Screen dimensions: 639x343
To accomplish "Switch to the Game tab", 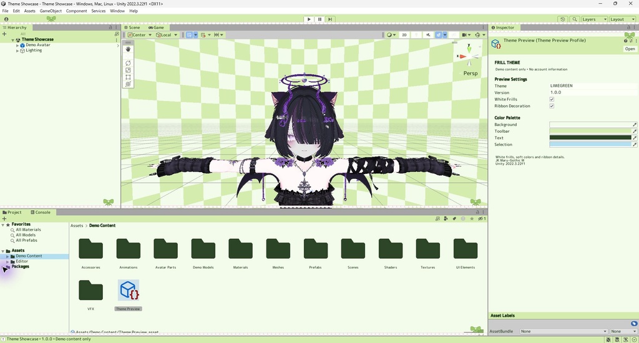I will point(157,27).
